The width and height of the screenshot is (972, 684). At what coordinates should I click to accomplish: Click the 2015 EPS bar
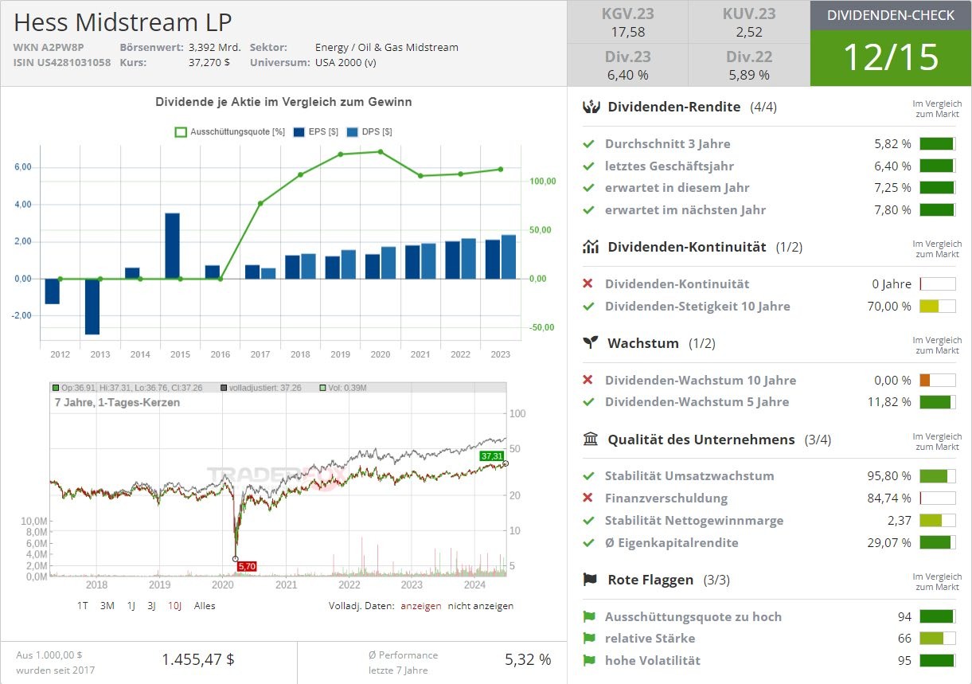point(172,246)
